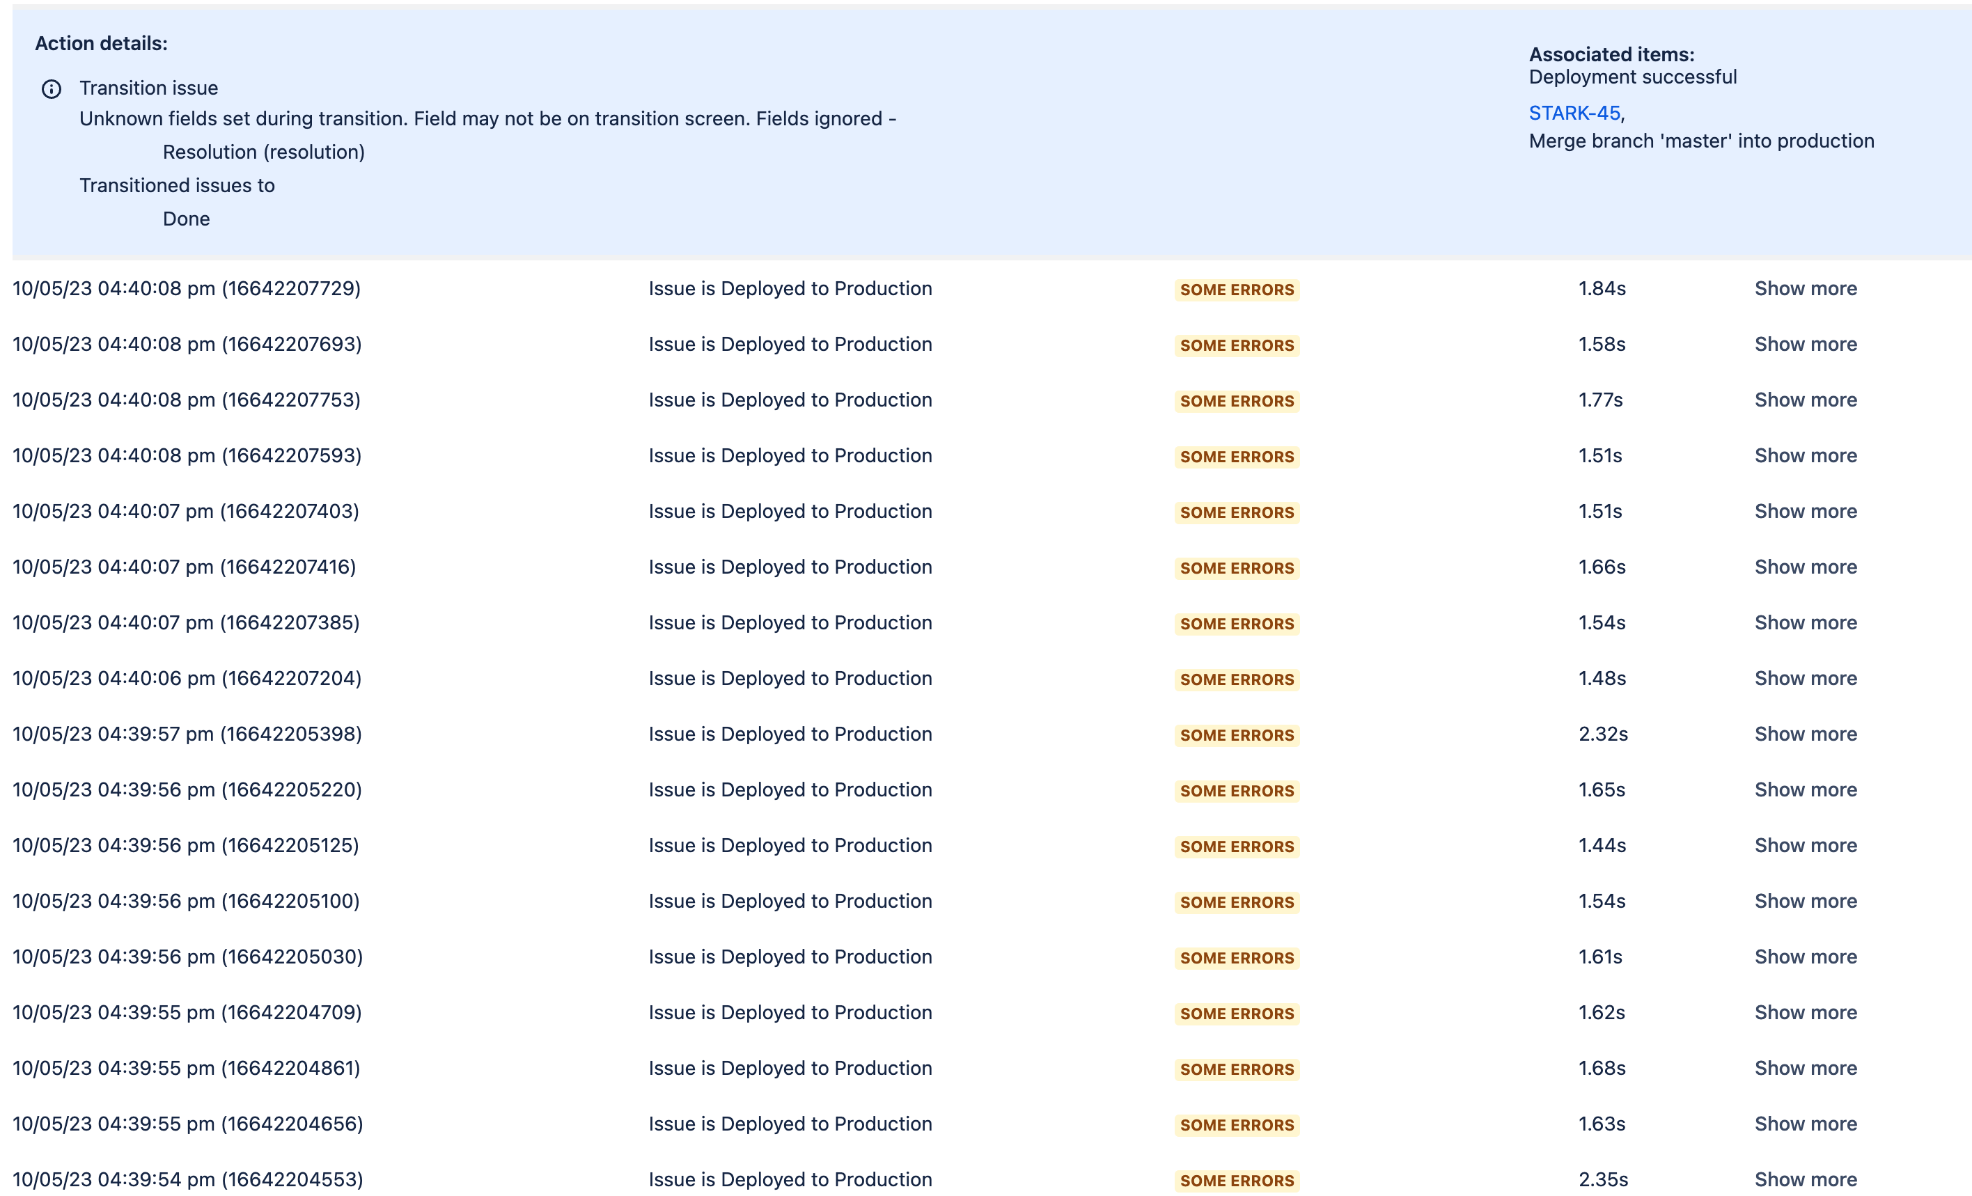Screen dimensions: 1972x1196
Task: Open the STARK-45 issue link
Action: [1574, 113]
